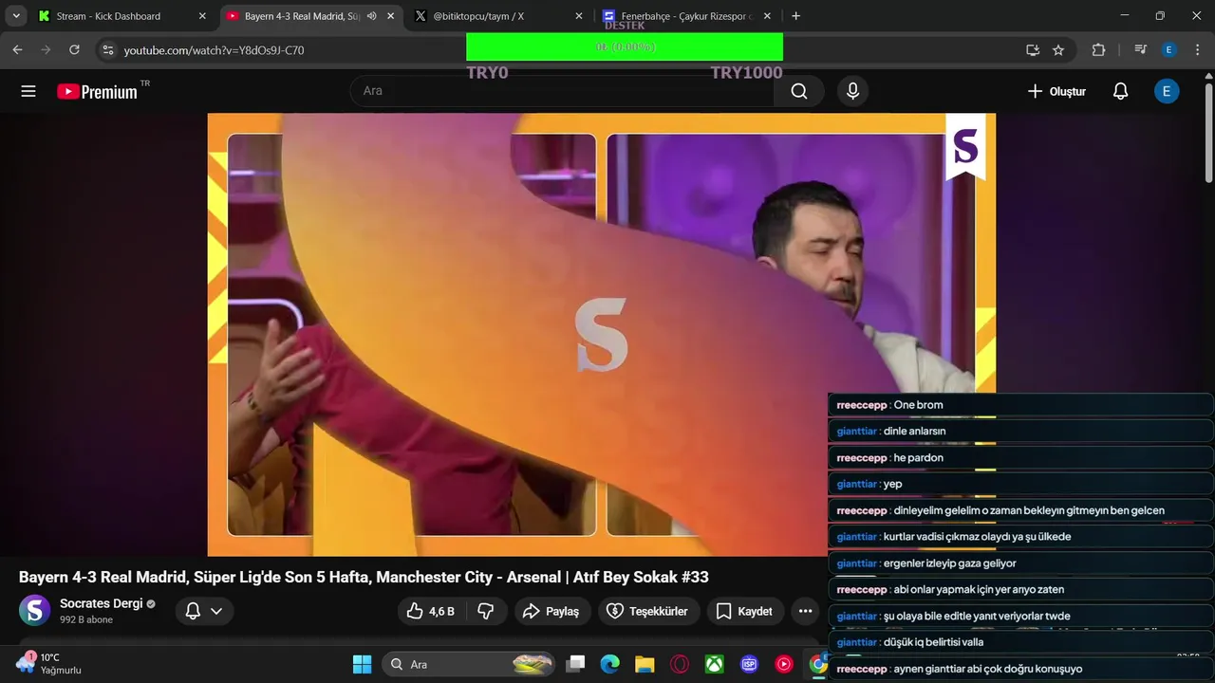This screenshot has width=1215, height=683.
Task: Open more actions three-dot menu under video
Action: [x=805, y=611]
